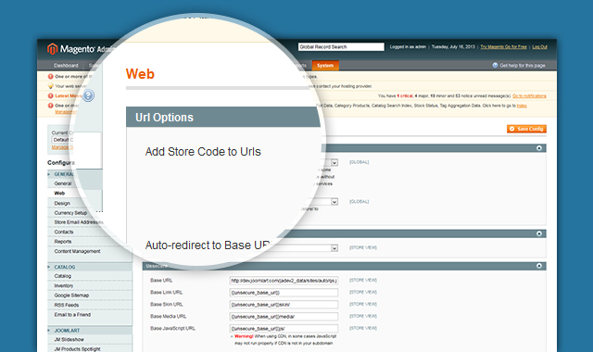Click the Log Out link
The height and width of the screenshot is (352, 593).
coord(539,47)
